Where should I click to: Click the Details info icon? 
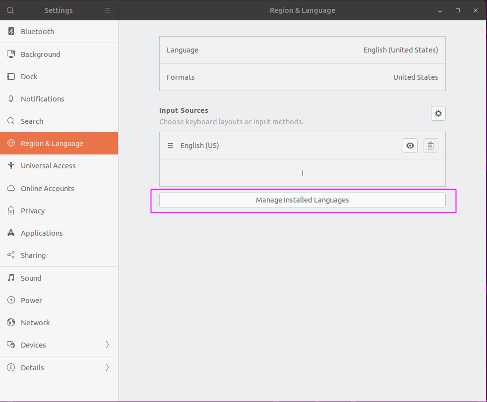pos(11,367)
